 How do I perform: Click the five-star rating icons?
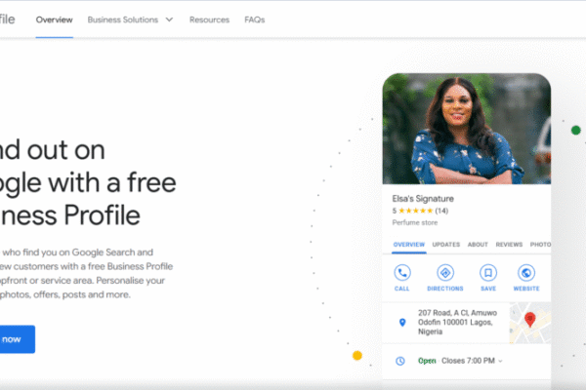pyautogui.click(x=415, y=211)
